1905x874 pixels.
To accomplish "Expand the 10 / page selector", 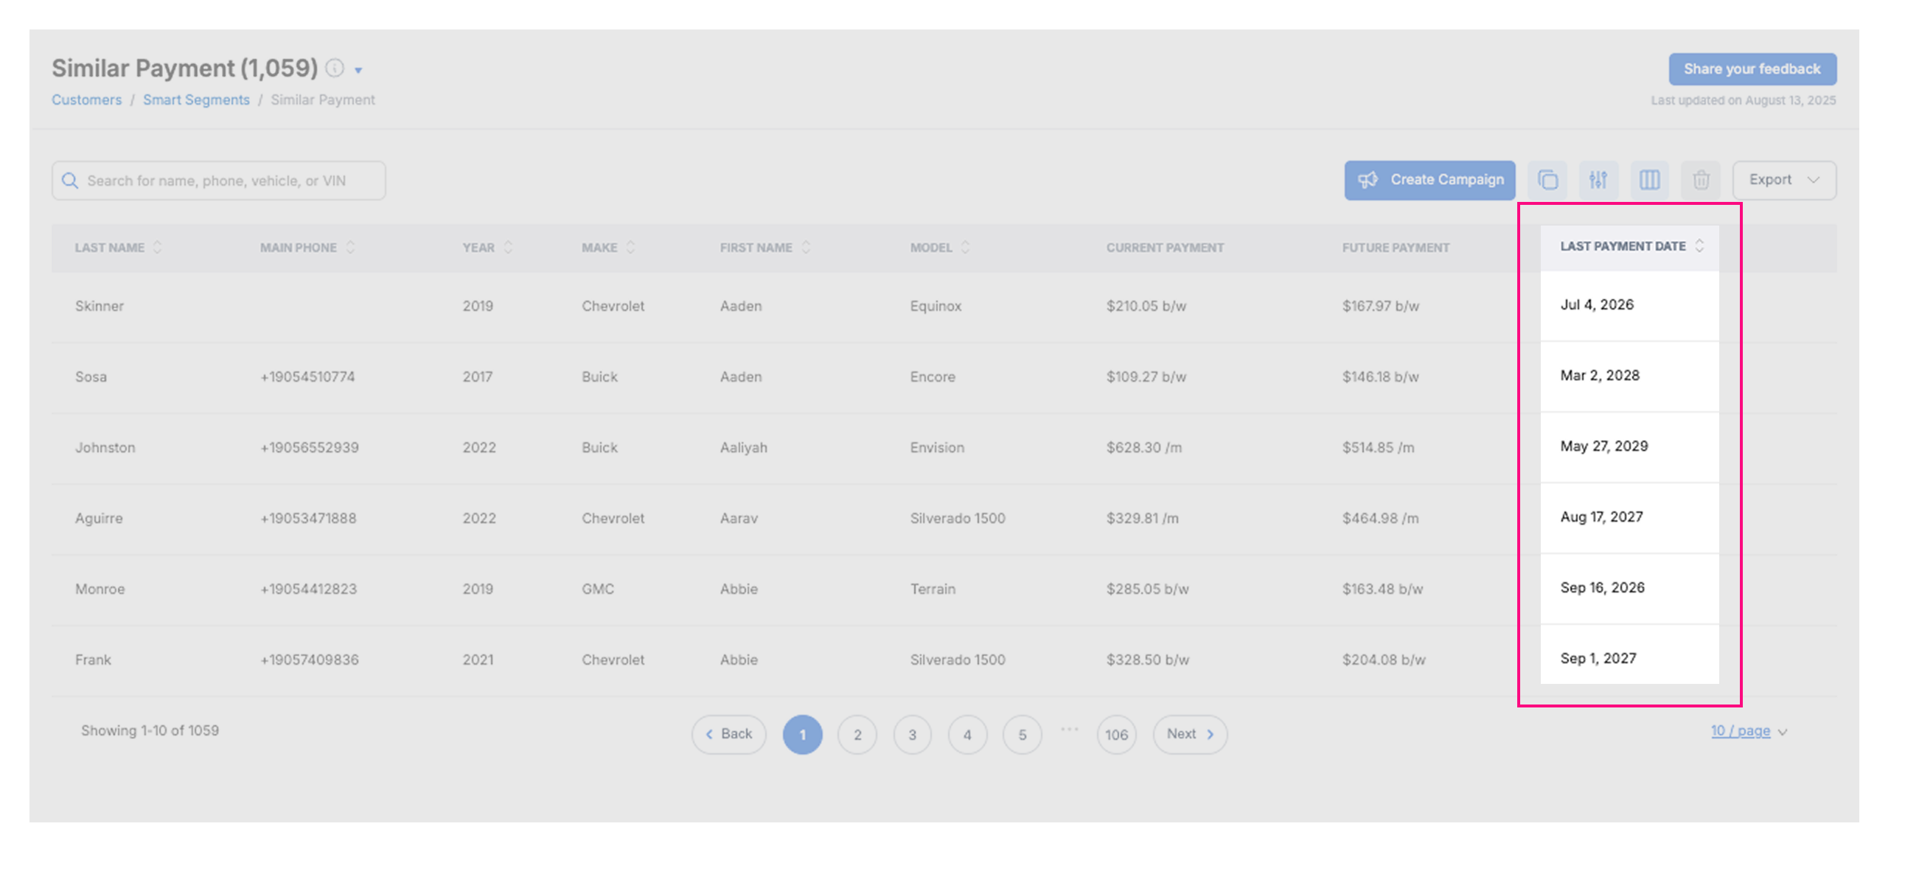I will [1748, 730].
